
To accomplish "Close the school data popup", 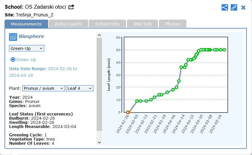I will click(243, 7).
